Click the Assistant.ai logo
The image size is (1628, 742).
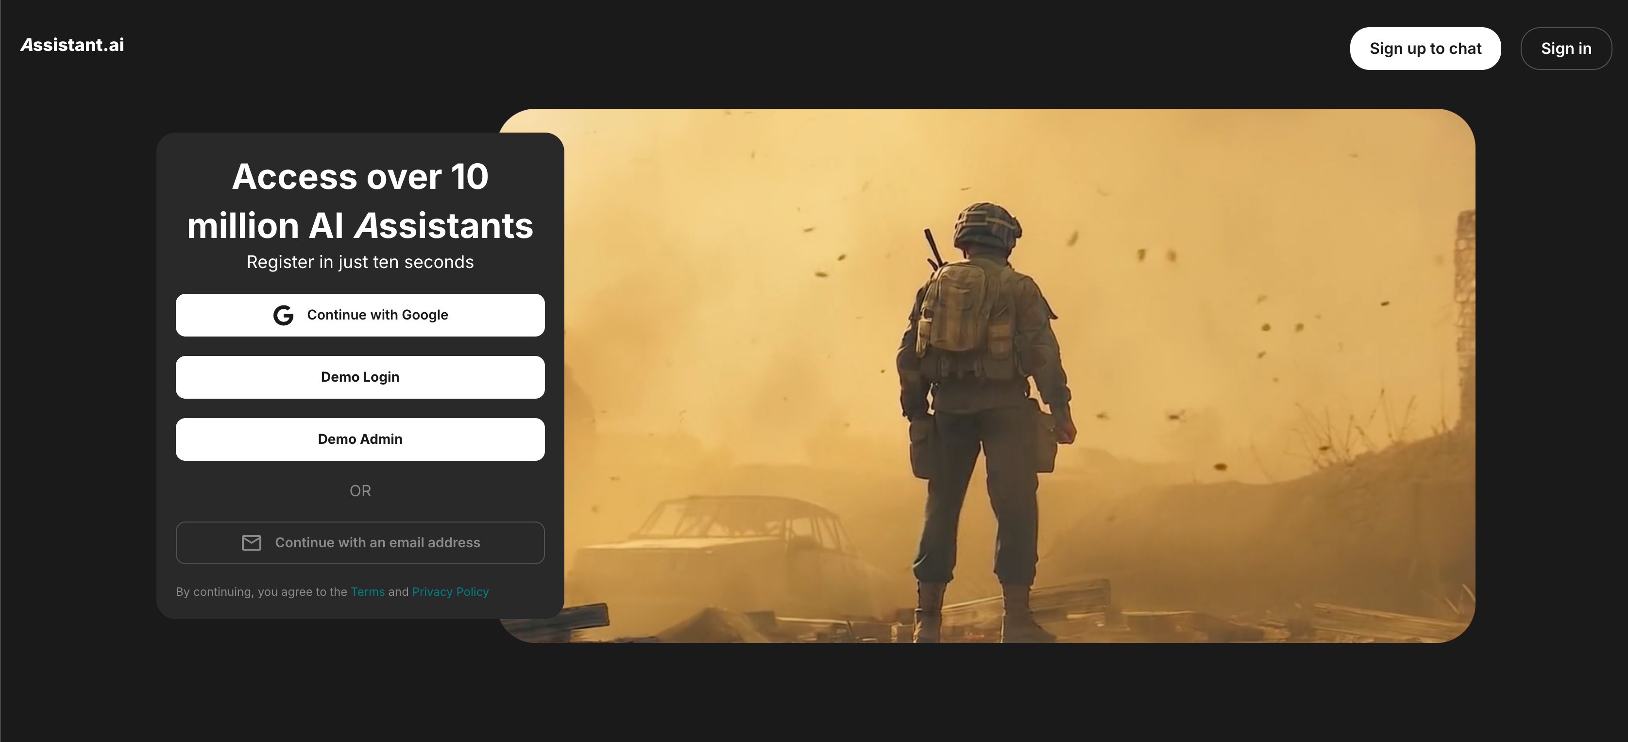(72, 45)
